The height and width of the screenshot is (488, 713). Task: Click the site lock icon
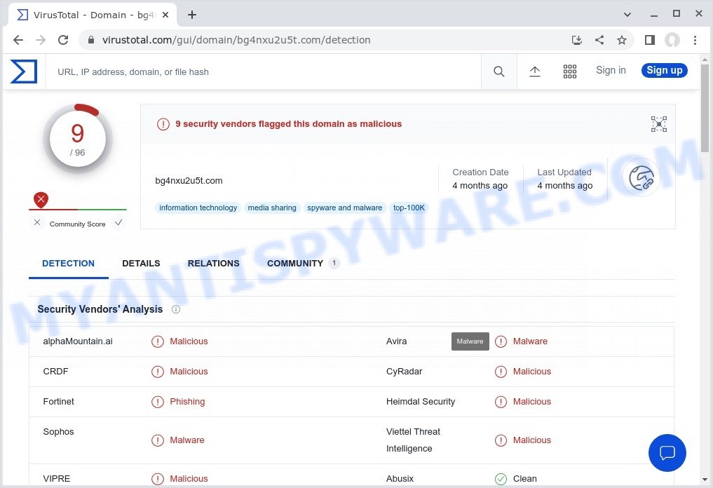coord(91,40)
